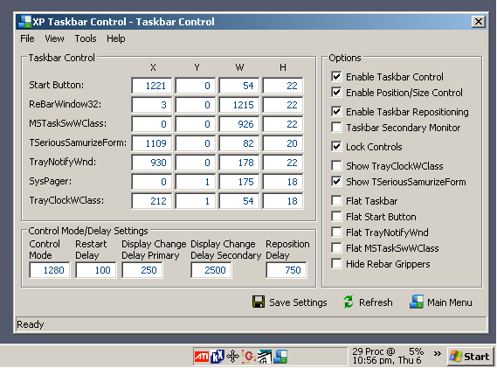This screenshot has width=497, height=368.
Task: Uncheck Show TSeriousSamurizeForm
Action: (336, 182)
